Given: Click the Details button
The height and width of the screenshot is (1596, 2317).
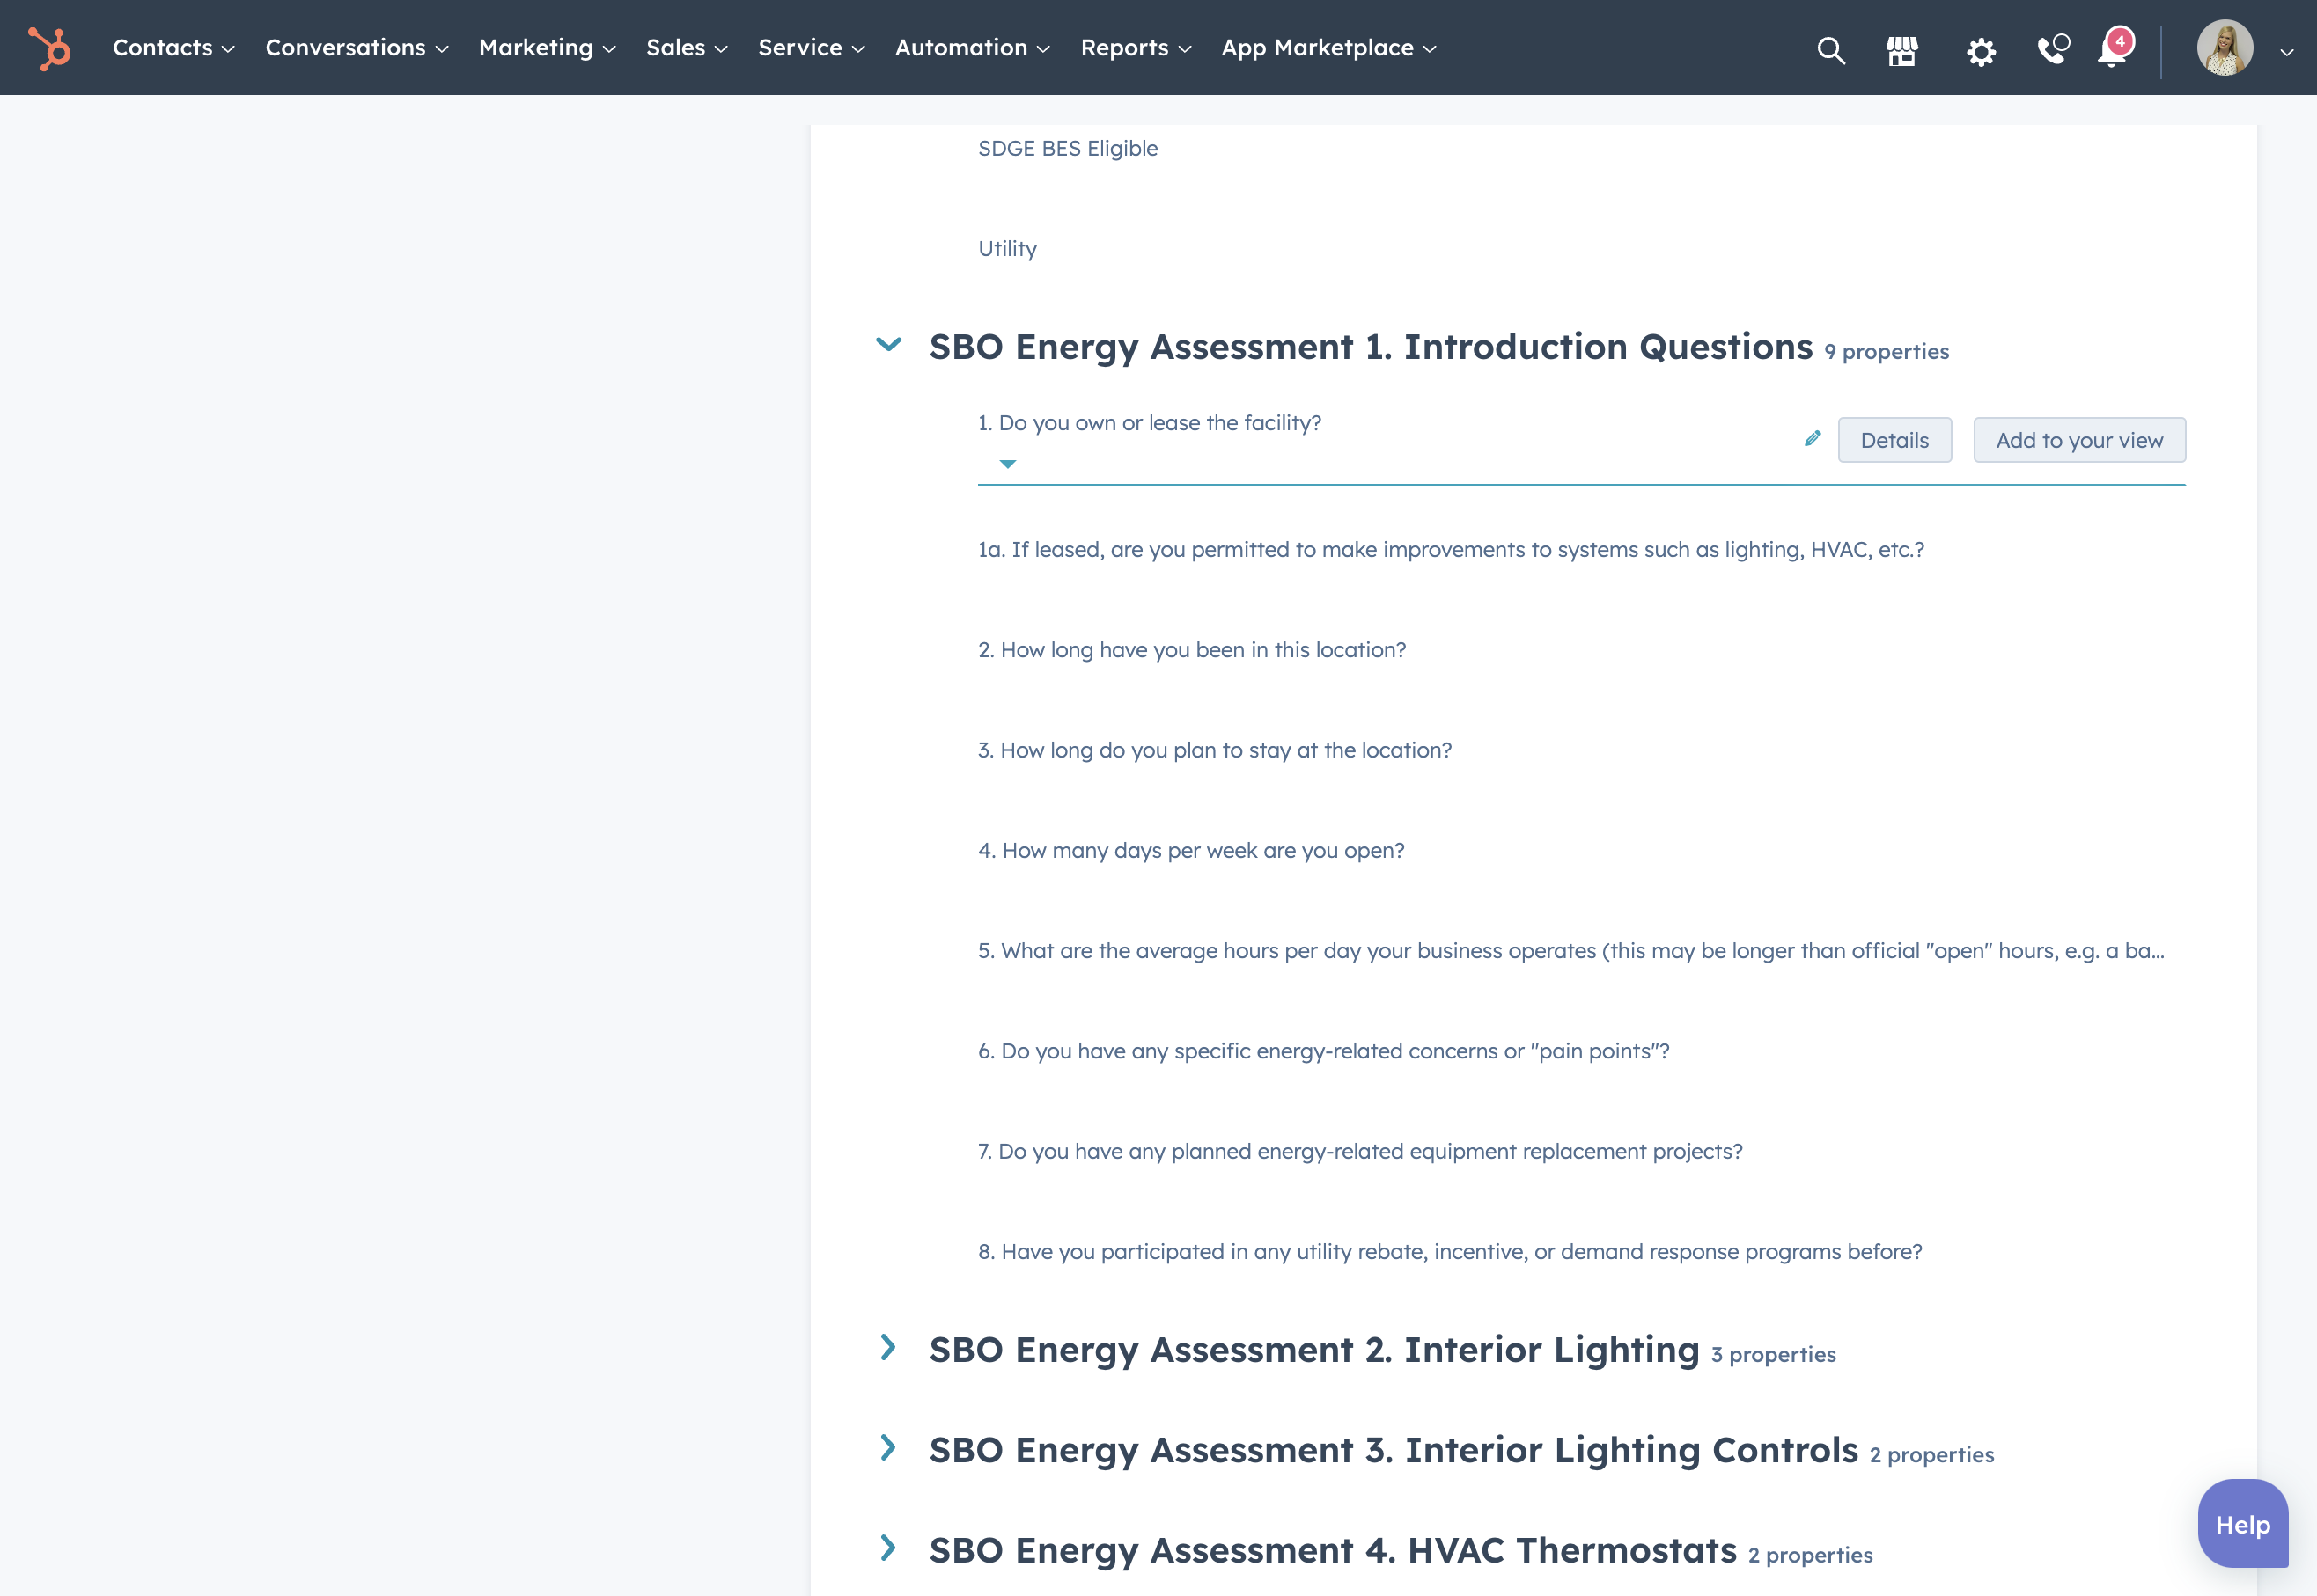Looking at the screenshot, I should tap(1894, 440).
